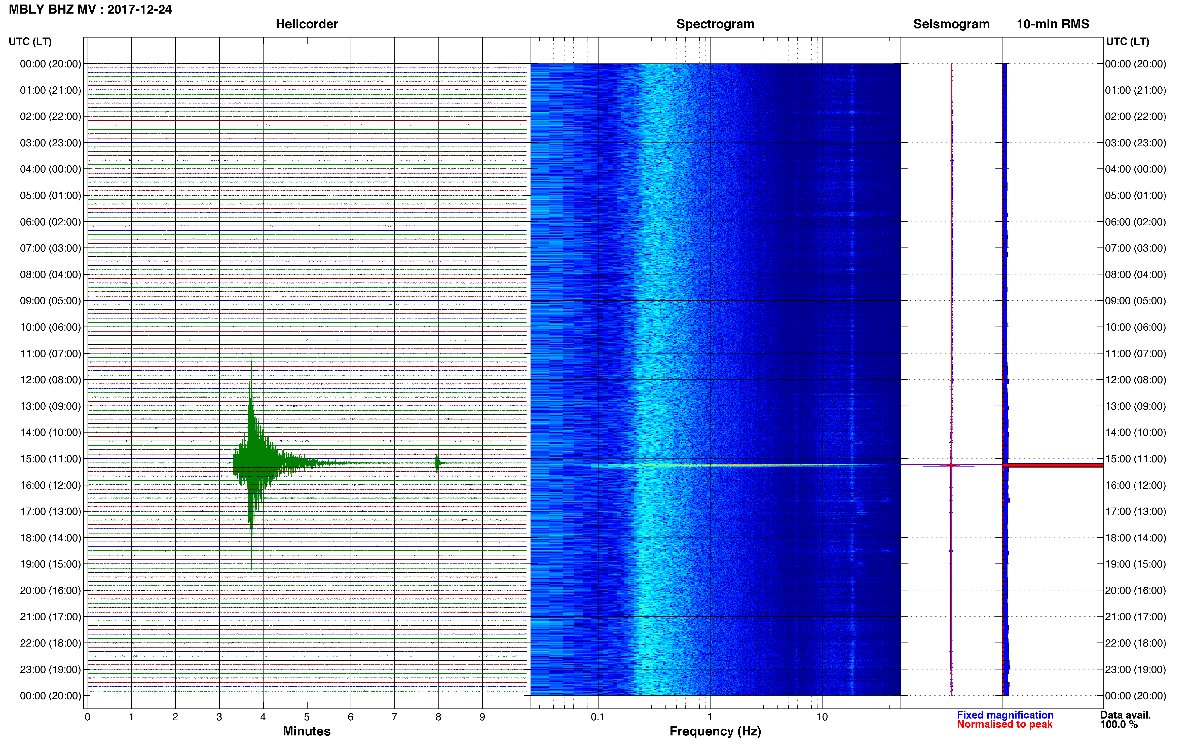The width and height of the screenshot is (1193, 746).
Task: Click the red peak bar in the 10-min RMS
Action: 1053,465
